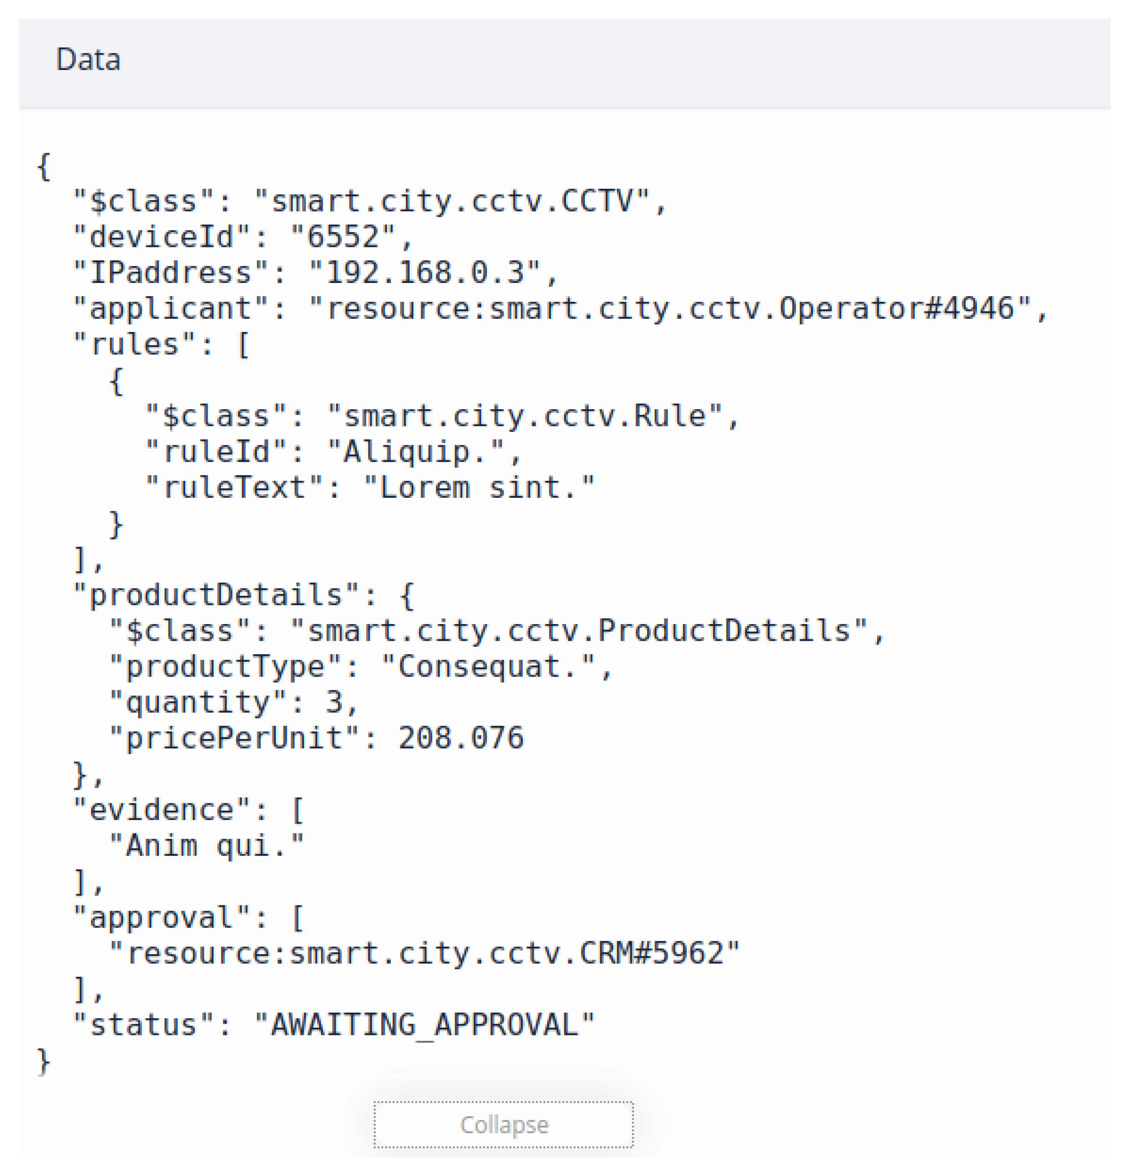Screen dimensions: 1130x1167
Task: Click the ruleText value "Lorem sint."
Action: point(479,488)
